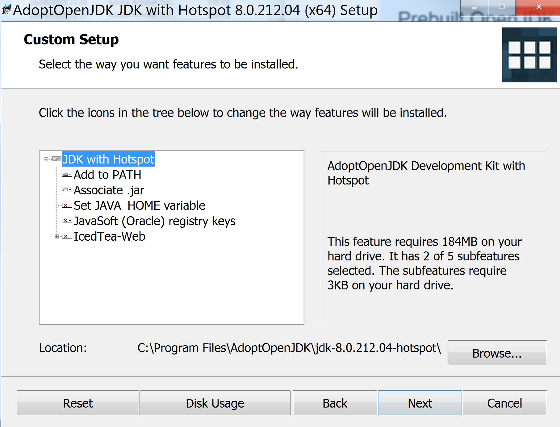Toggle red X icon for Set JAVA_HOME variable

point(67,205)
